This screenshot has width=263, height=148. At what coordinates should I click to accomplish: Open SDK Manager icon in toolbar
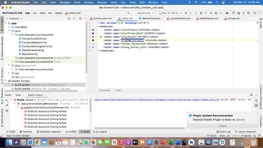tap(249, 13)
